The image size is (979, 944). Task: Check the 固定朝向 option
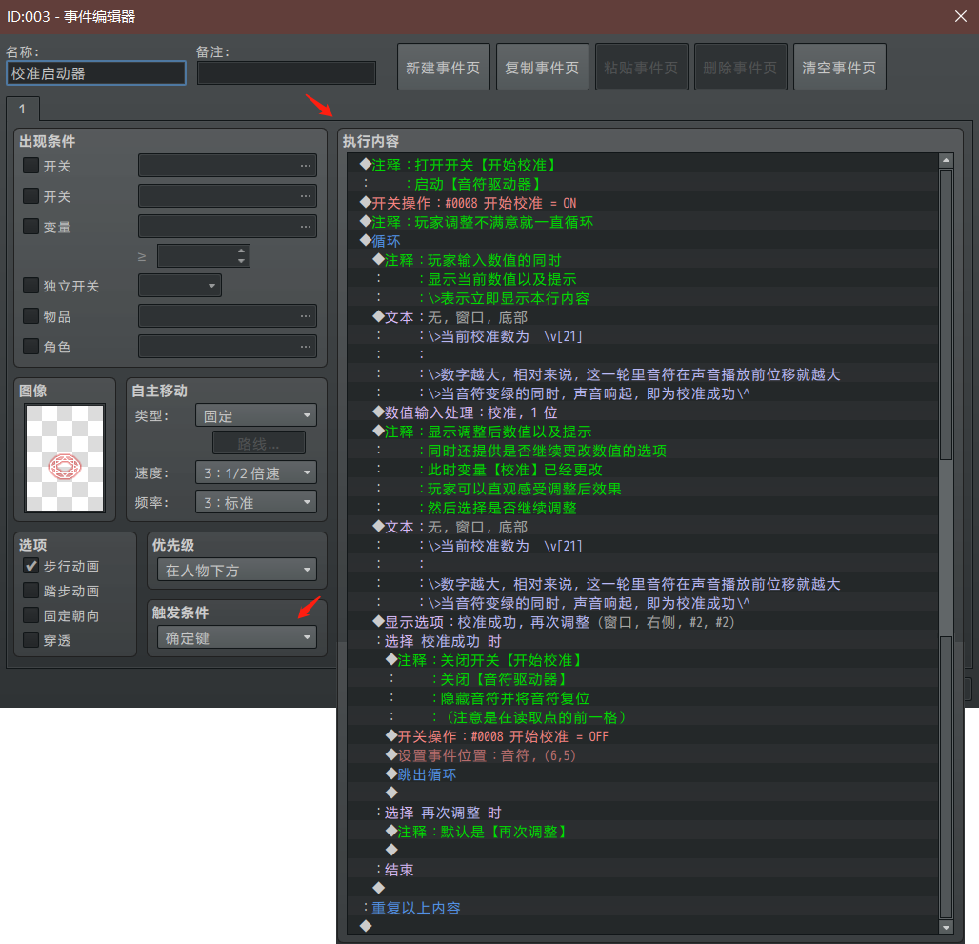30,615
